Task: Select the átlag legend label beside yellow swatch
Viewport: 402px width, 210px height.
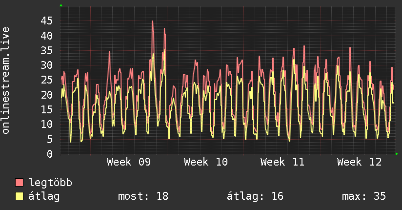Action: [x=44, y=196]
